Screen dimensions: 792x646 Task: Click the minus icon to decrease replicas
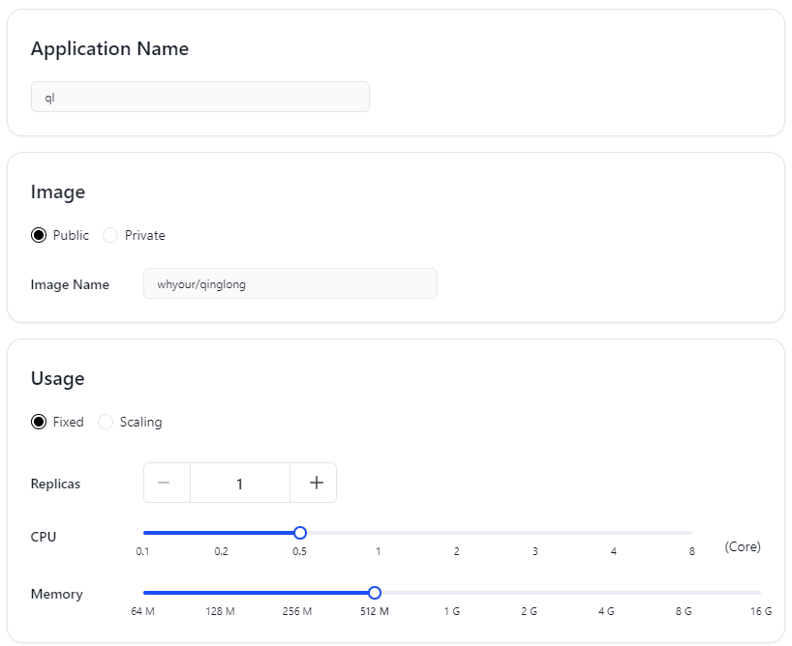pyautogui.click(x=164, y=483)
